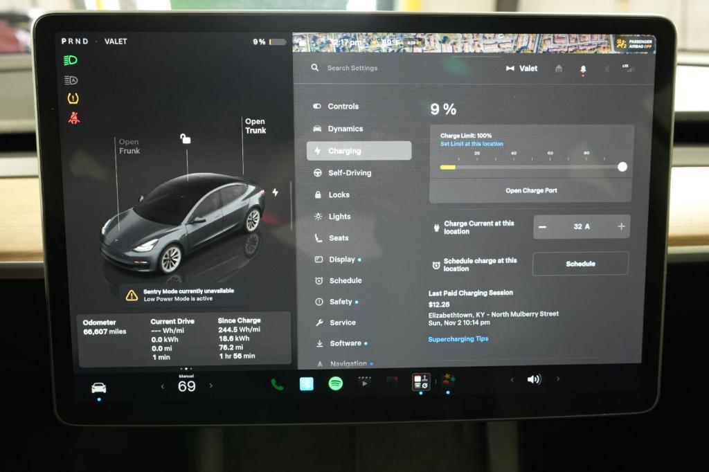The height and width of the screenshot is (472, 709).
Task: Tap the car controls icon in bottom bar
Action: 98,388
